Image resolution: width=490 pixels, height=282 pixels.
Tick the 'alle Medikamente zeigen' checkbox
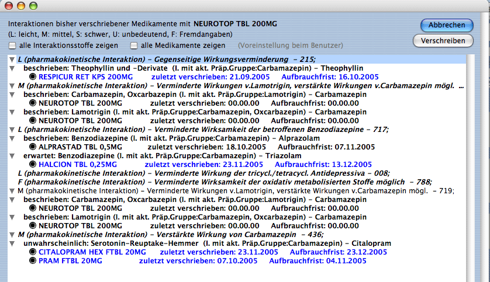[x=134, y=46]
